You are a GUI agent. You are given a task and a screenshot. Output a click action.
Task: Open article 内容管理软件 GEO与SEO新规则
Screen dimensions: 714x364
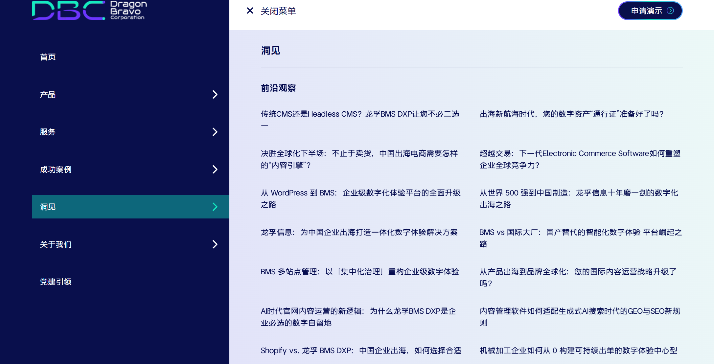[x=580, y=317]
